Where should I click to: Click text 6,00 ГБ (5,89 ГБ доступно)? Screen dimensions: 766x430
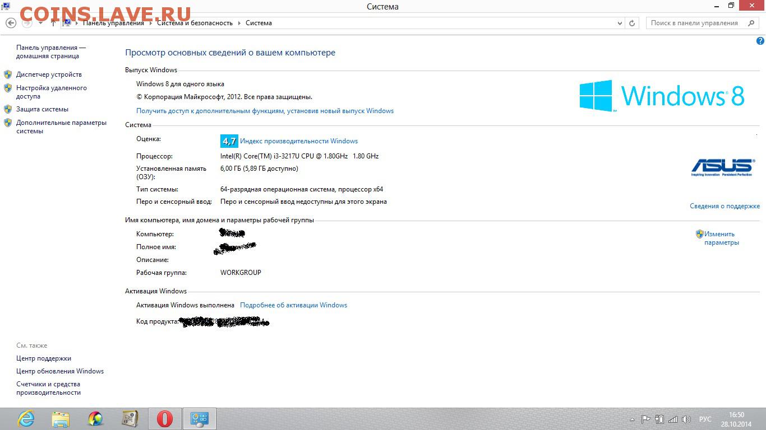pos(259,169)
